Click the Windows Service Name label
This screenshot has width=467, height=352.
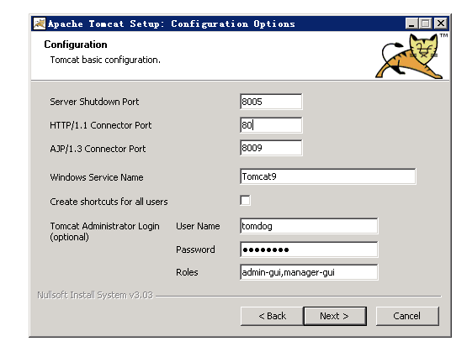coord(97,177)
